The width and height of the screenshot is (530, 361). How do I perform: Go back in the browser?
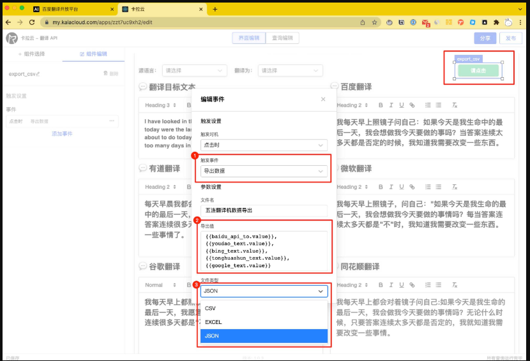pyautogui.click(x=8, y=22)
